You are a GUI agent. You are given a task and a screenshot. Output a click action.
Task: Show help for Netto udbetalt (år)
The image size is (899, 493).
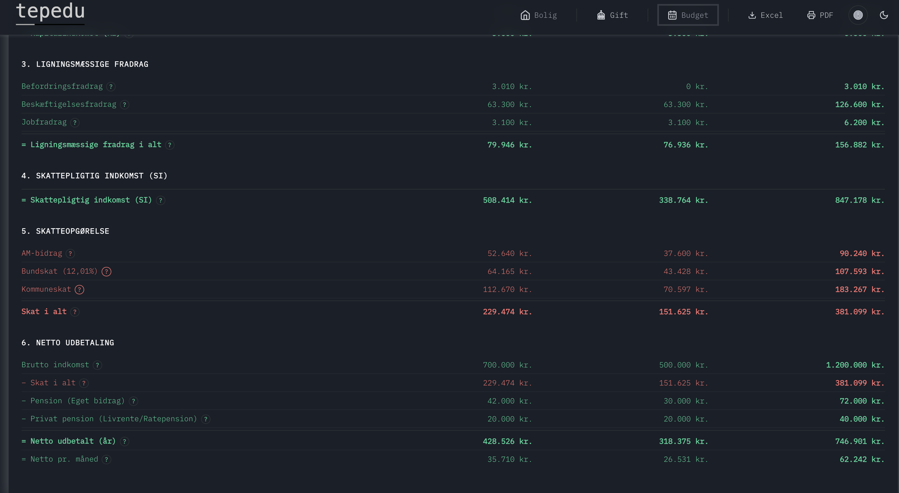tap(124, 441)
